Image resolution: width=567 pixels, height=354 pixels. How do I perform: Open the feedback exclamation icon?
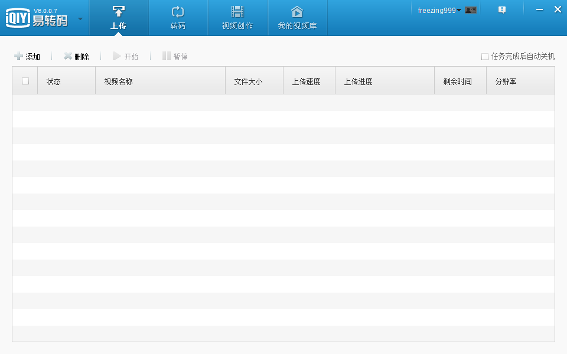(x=501, y=9)
